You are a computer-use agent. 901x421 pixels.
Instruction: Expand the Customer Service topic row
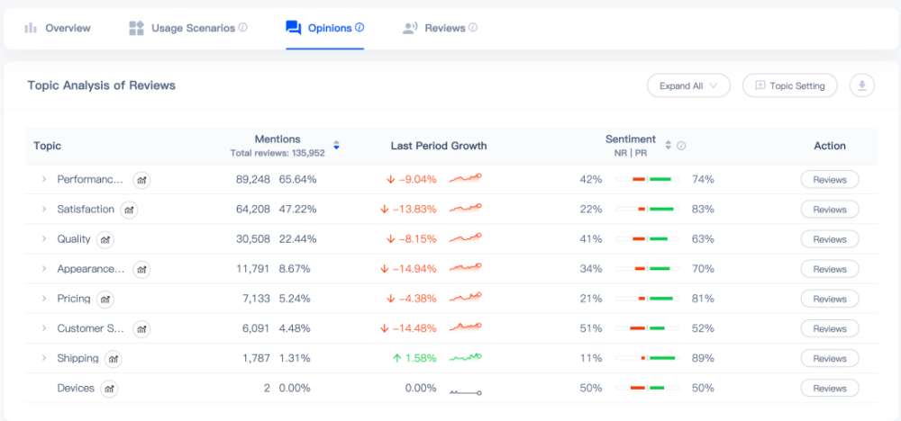43,328
